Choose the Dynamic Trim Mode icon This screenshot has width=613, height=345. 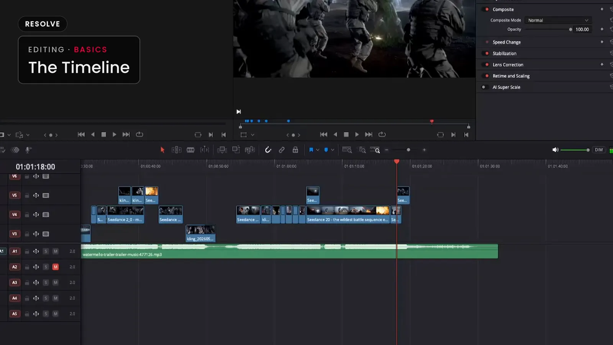[205, 150]
